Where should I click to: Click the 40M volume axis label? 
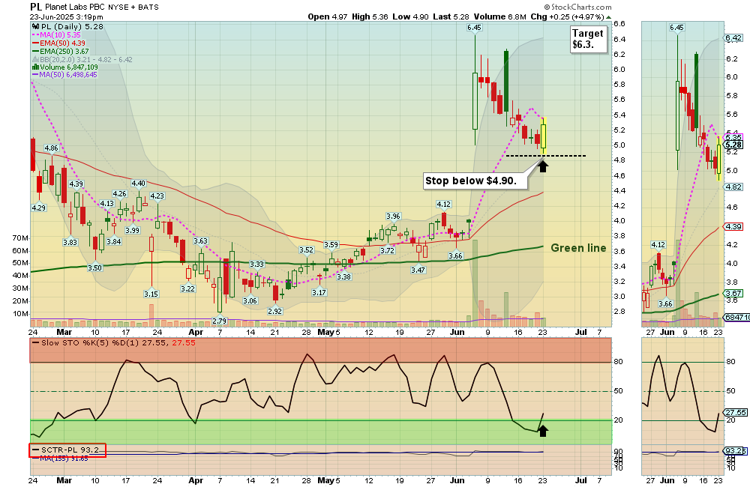coord(20,276)
